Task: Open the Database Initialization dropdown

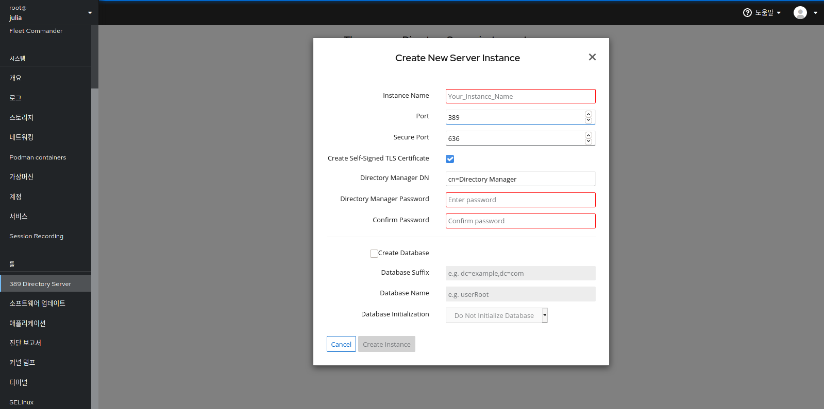Action: click(x=496, y=315)
